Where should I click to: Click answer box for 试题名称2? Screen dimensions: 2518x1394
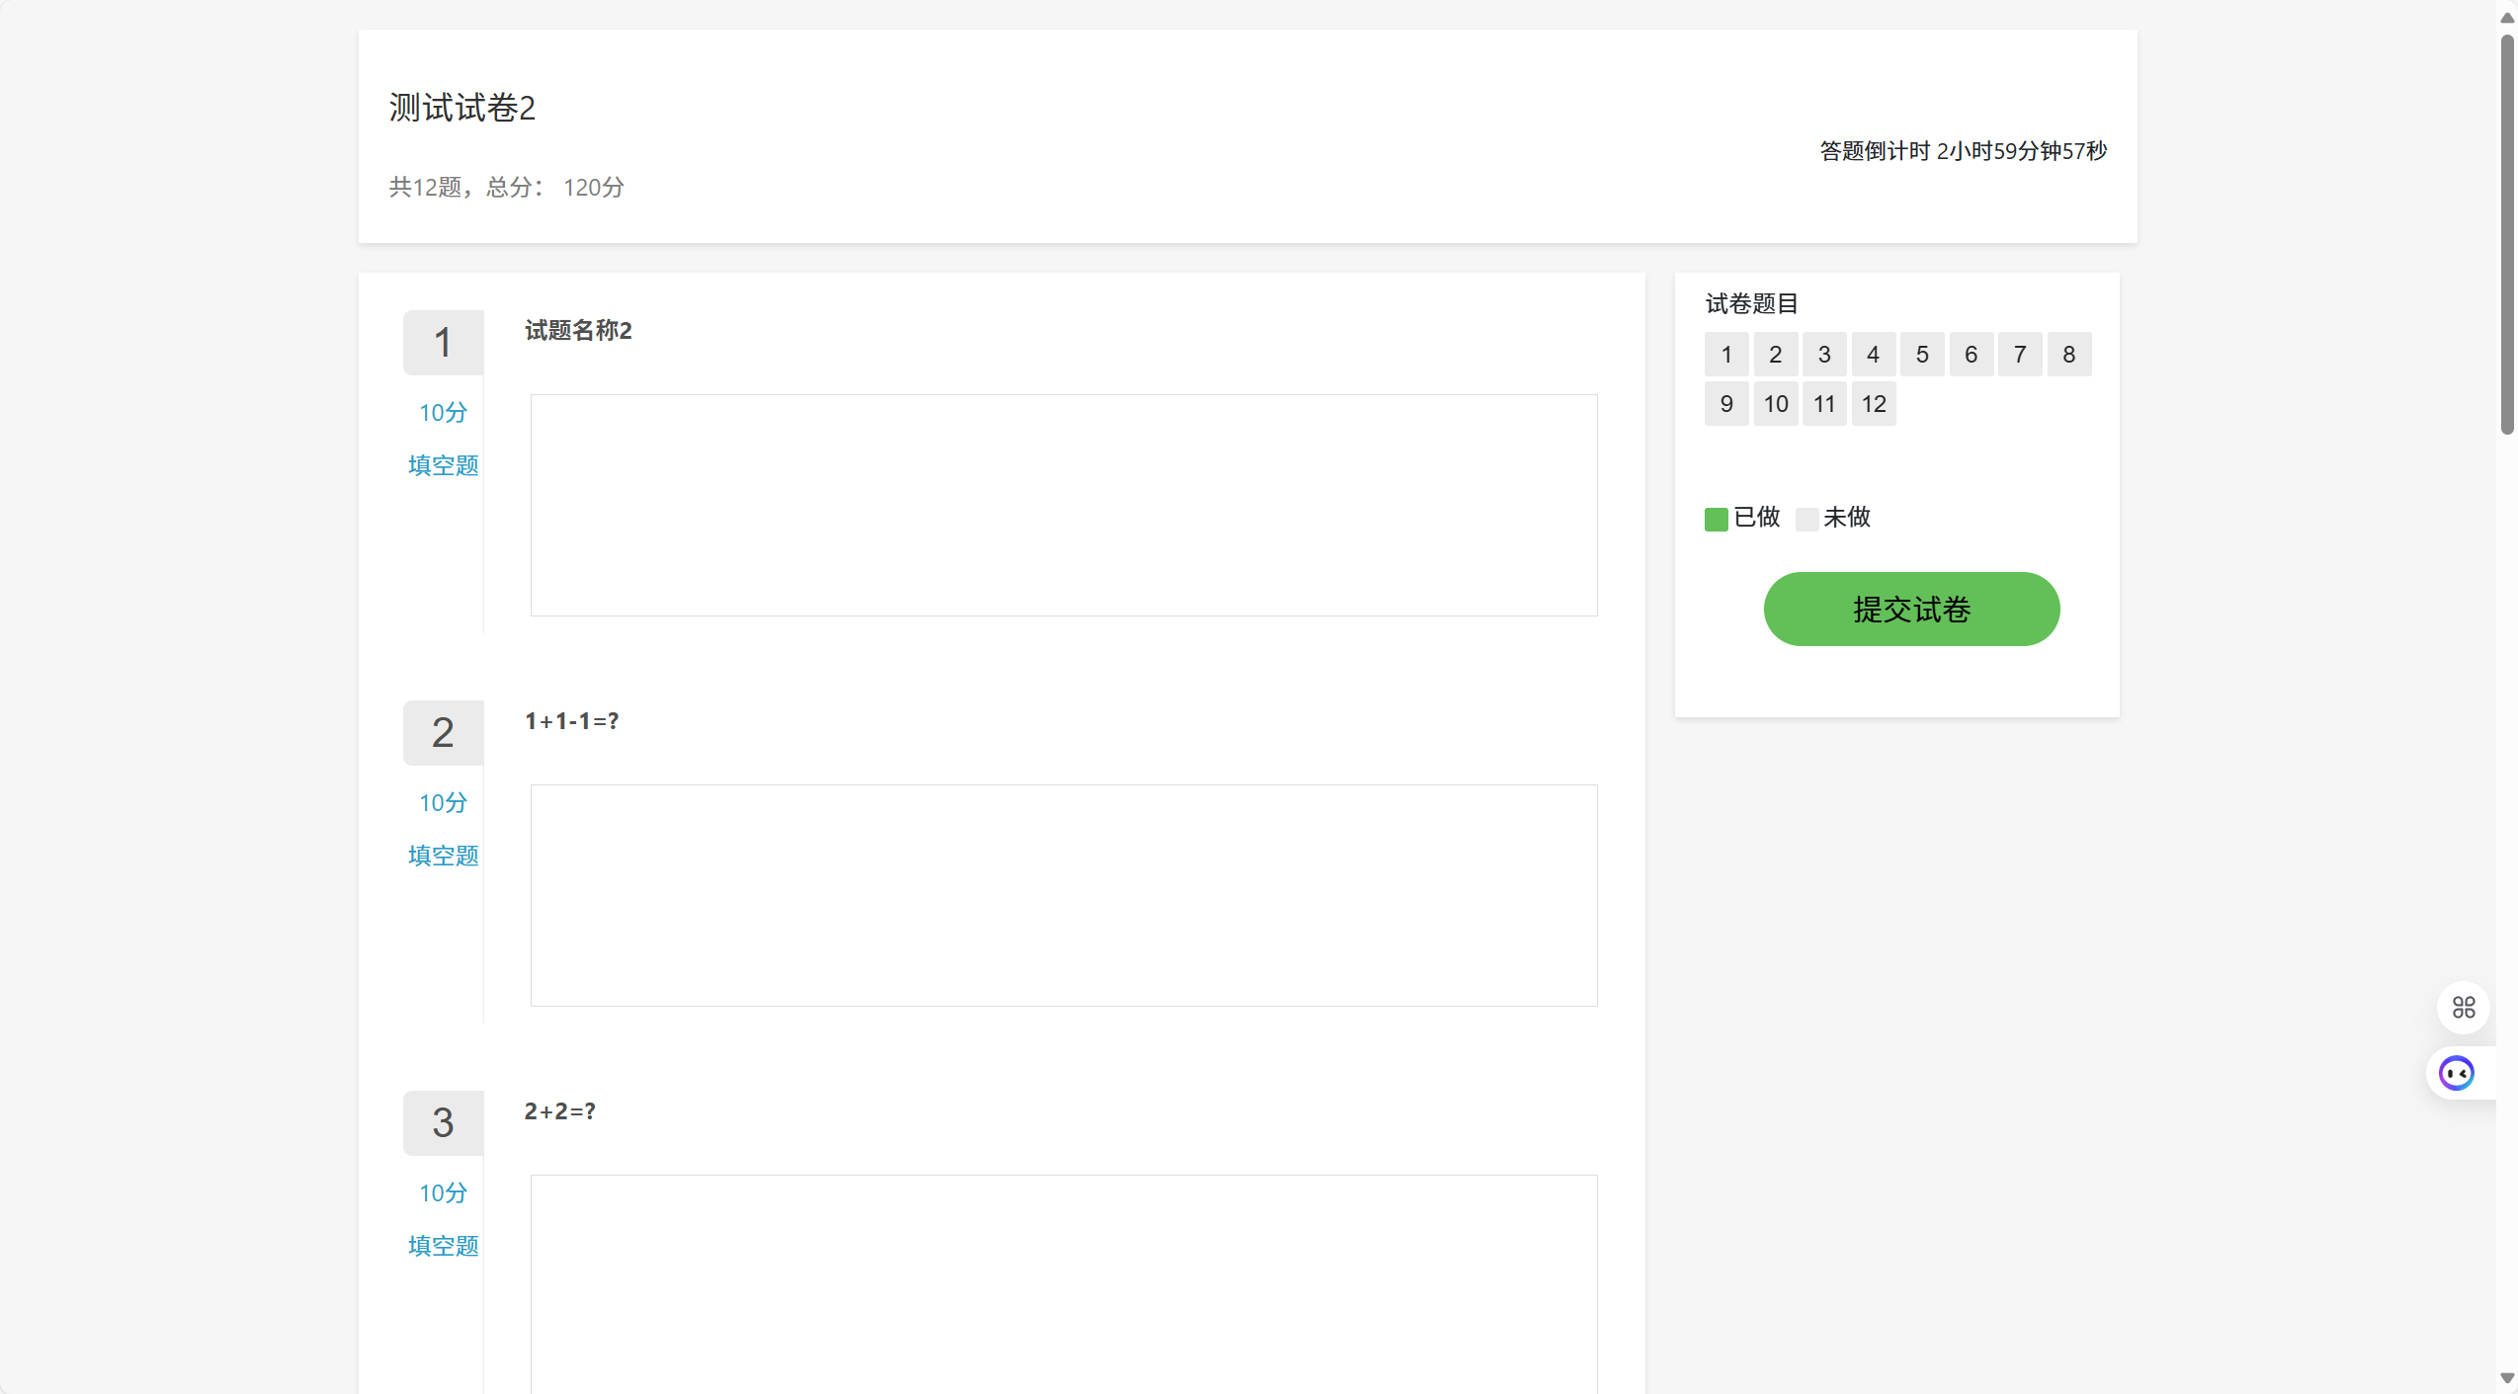tap(1063, 505)
